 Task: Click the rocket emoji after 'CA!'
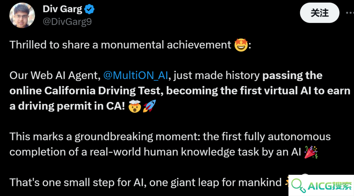[x=149, y=106]
